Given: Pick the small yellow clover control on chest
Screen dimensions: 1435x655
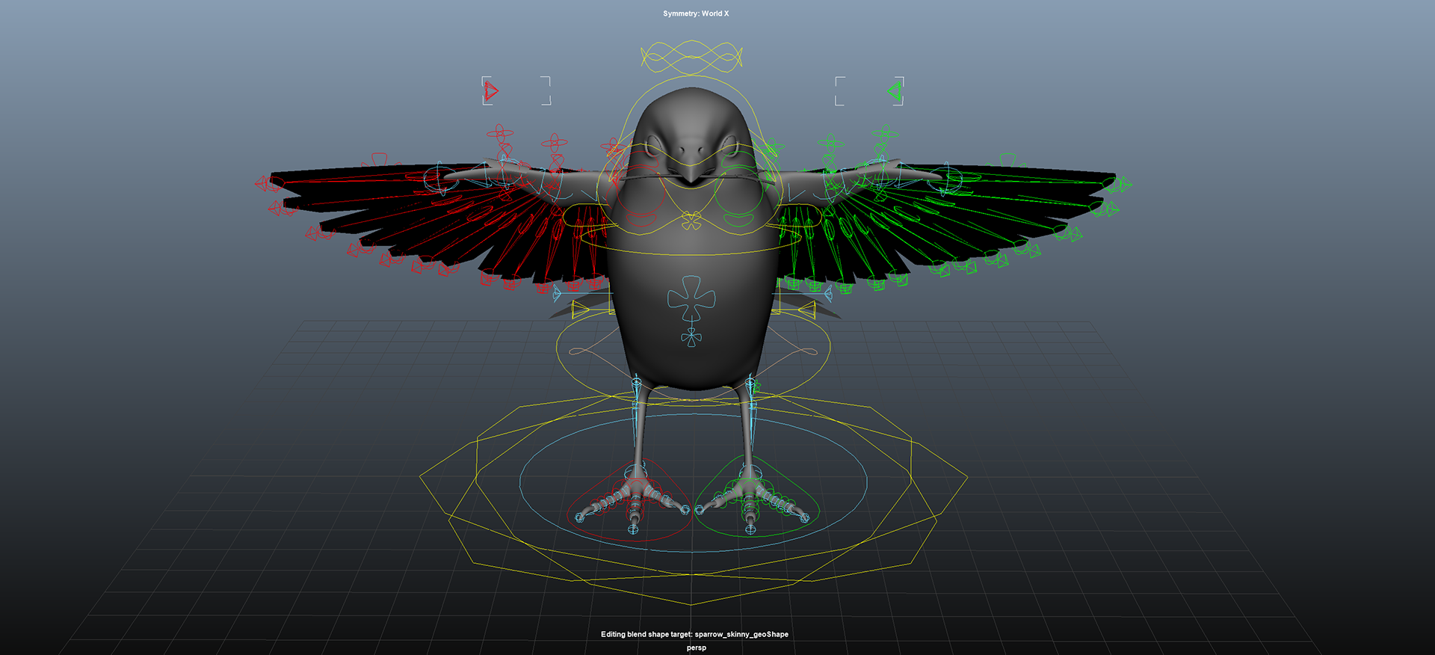Looking at the screenshot, I should pos(691,220).
